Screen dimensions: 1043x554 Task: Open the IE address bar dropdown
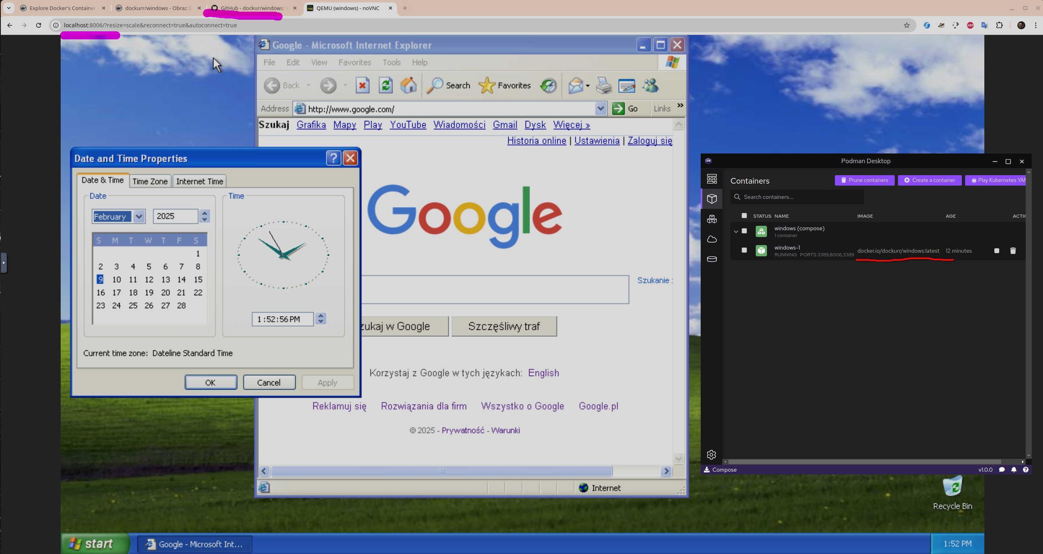[601, 108]
